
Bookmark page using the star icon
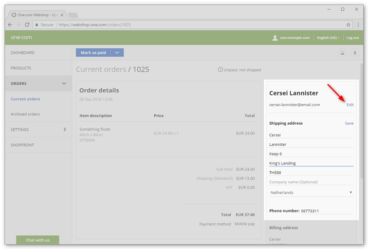(348, 25)
